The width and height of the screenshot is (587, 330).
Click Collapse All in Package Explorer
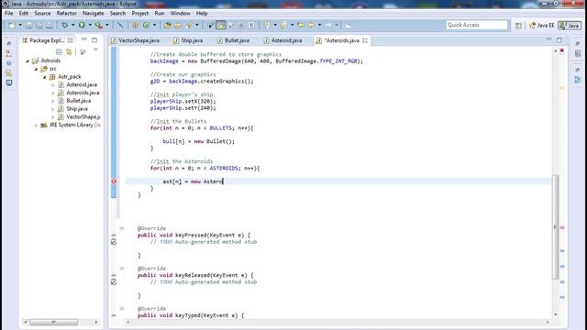click(59, 51)
